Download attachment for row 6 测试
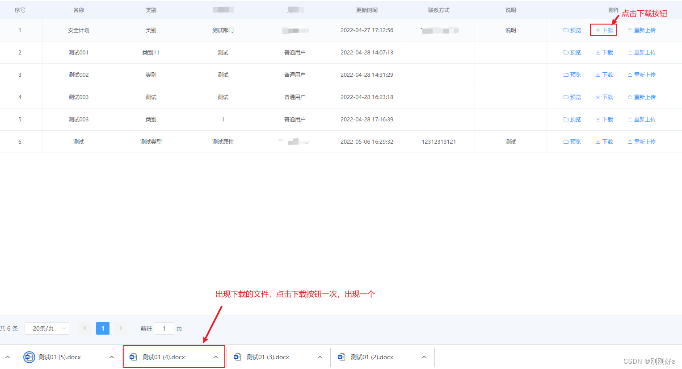 tap(604, 142)
